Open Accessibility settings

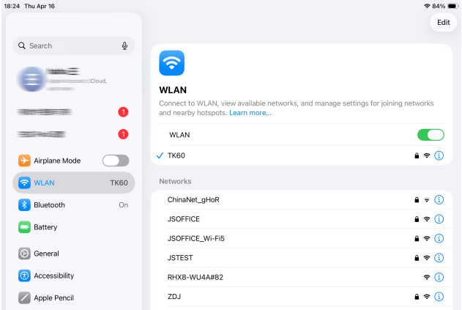click(x=74, y=276)
